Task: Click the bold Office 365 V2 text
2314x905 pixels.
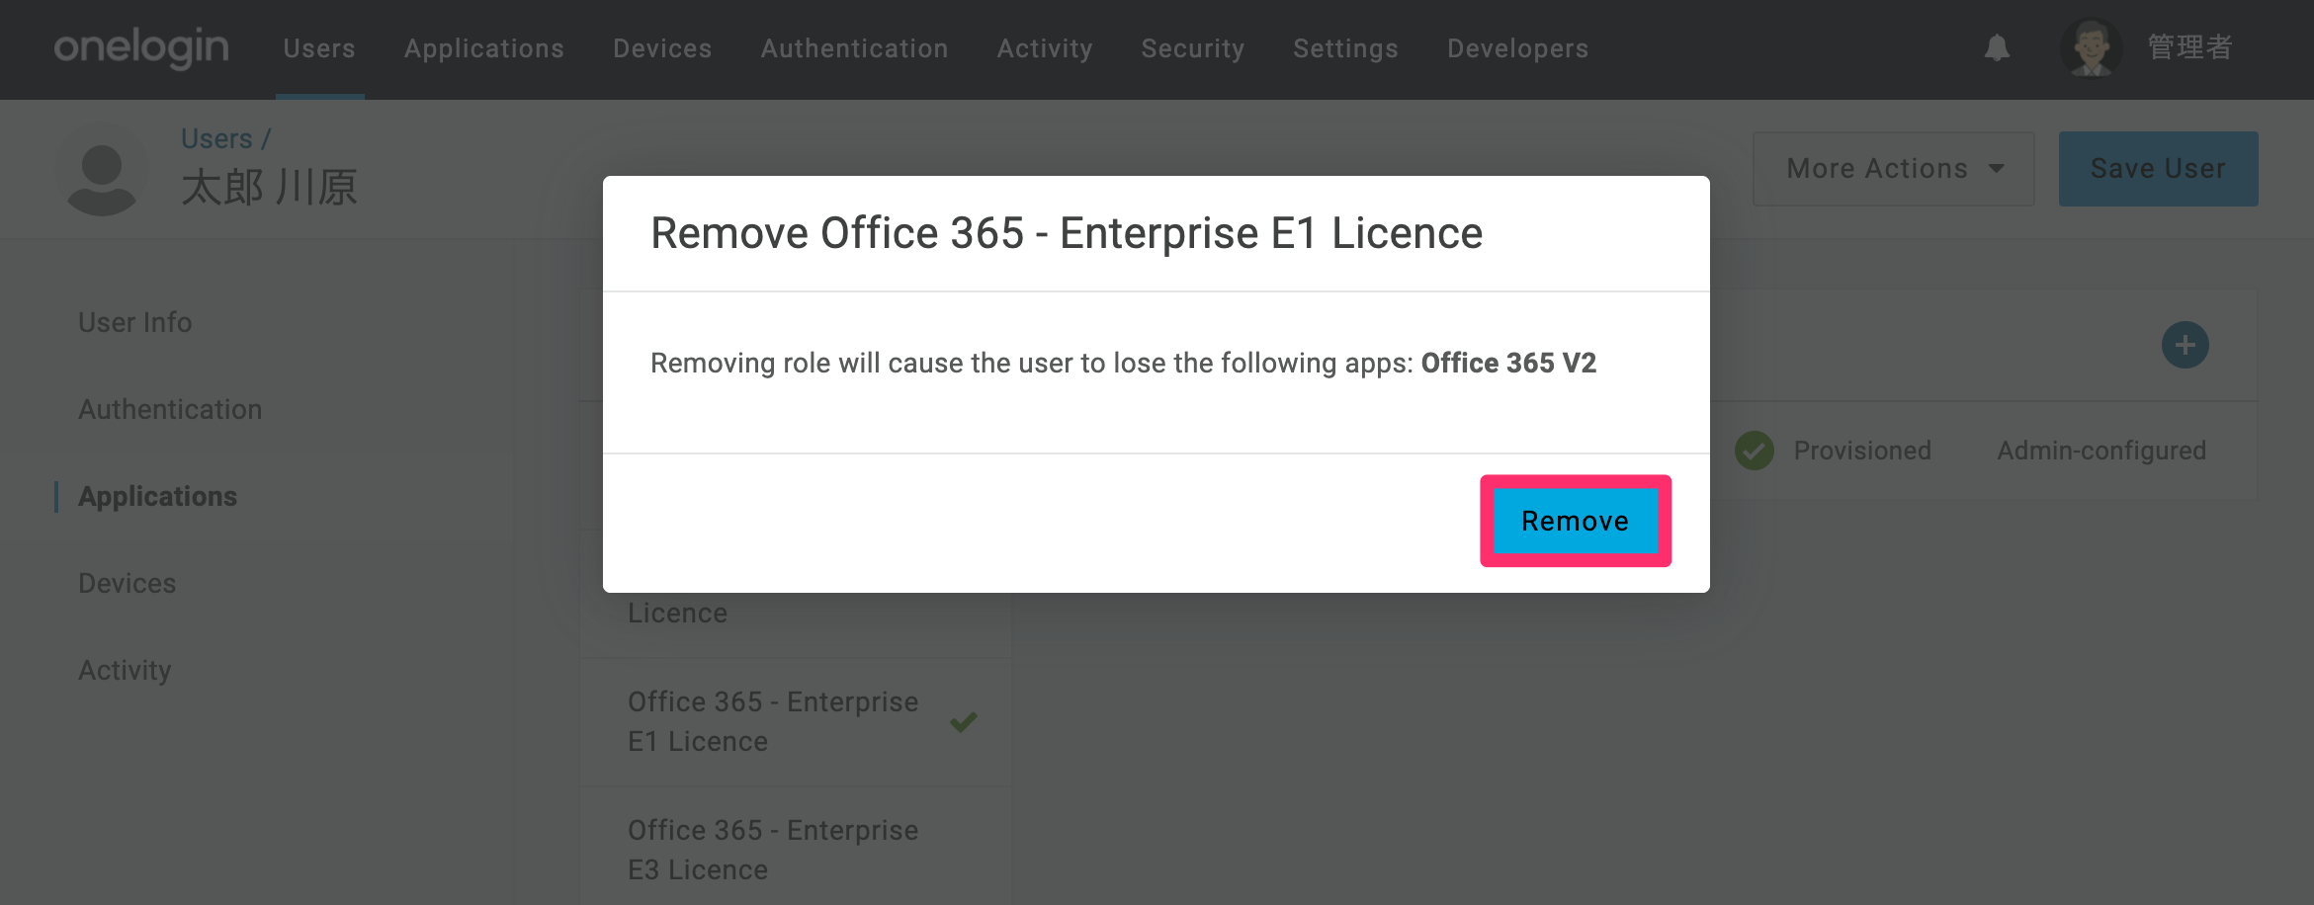Action: click(x=1508, y=363)
